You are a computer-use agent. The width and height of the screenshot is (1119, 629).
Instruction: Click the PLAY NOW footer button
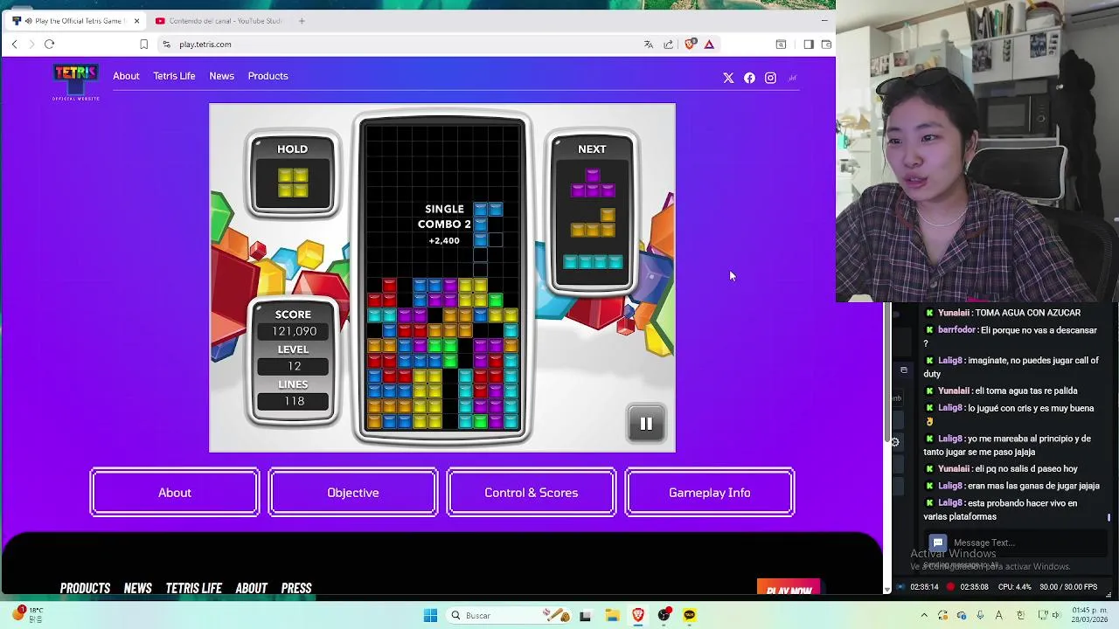click(789, 587)
